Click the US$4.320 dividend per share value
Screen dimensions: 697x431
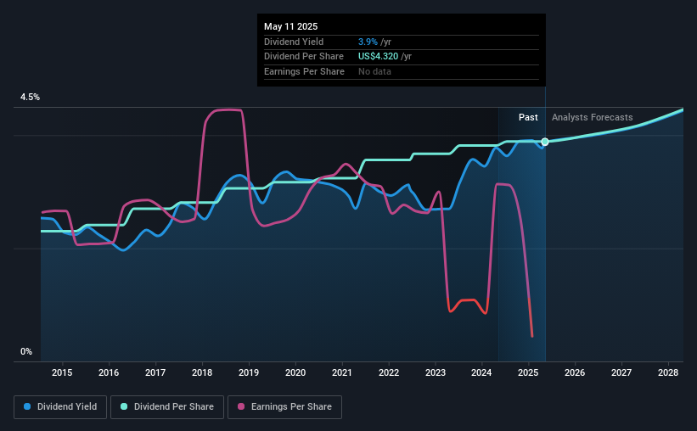[x=379, y=57]
